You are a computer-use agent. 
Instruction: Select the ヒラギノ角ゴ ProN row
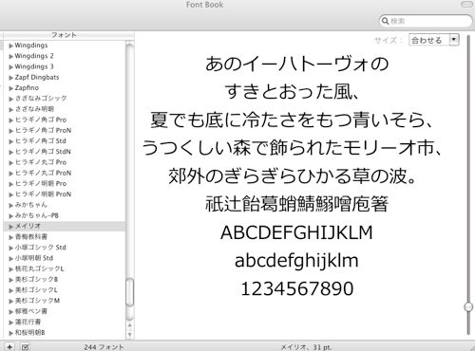[x=65, y=130]
